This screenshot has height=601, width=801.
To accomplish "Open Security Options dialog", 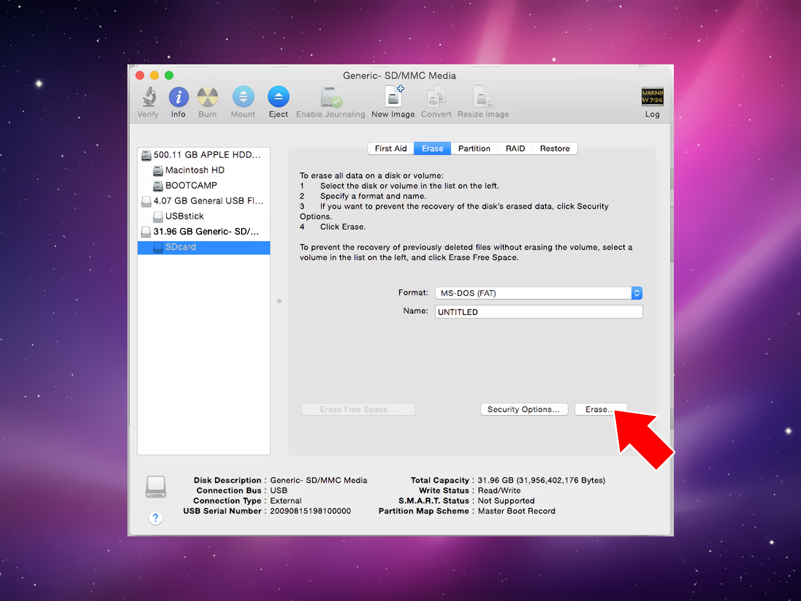I will coord(524,409).
